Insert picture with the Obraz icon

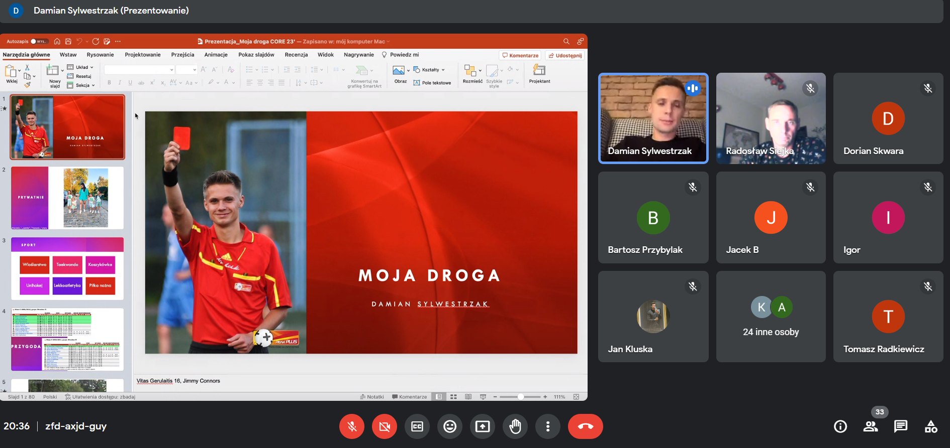[x=399, y=70]
